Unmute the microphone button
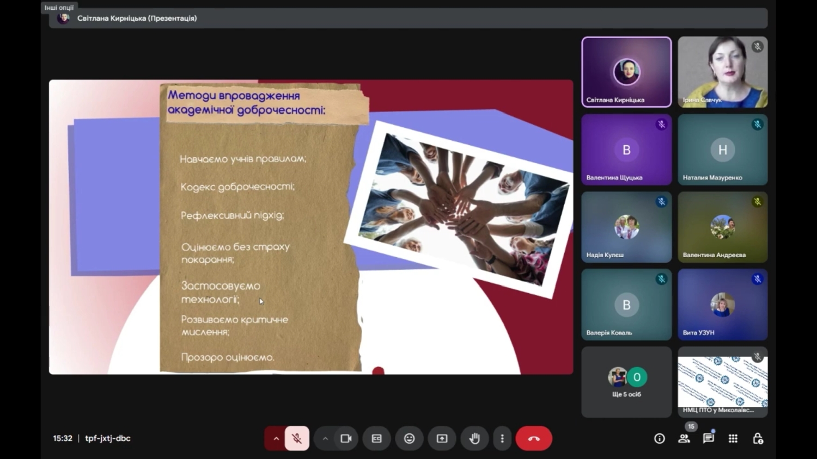This screenshot has height=459, width=817. click(297, 438)
